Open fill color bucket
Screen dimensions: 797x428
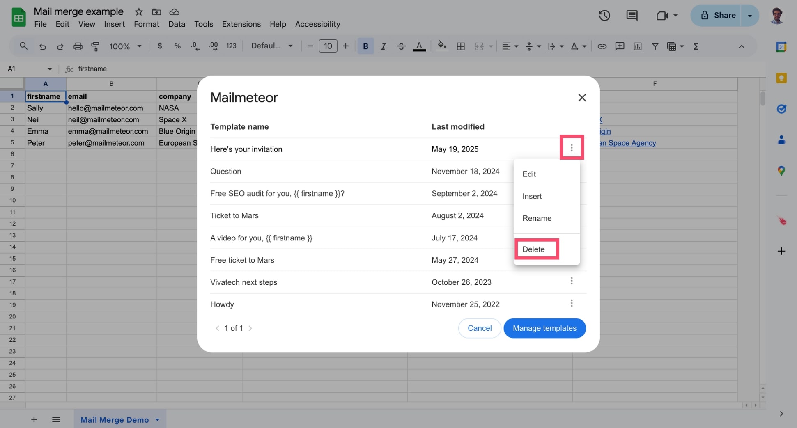point(442,46)
